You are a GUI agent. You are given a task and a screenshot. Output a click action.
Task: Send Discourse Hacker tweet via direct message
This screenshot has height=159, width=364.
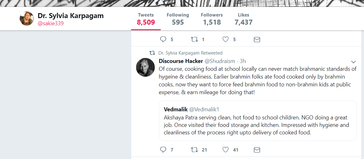point(257,150)
